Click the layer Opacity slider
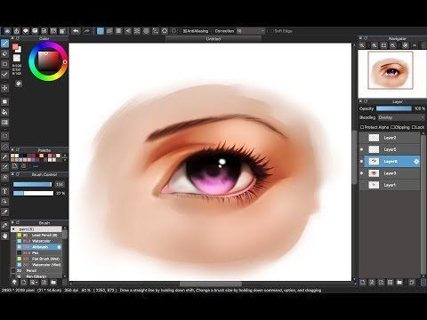 click(x=394, y=108)
